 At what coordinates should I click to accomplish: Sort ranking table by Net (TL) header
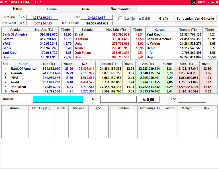(x=49, y=64)
